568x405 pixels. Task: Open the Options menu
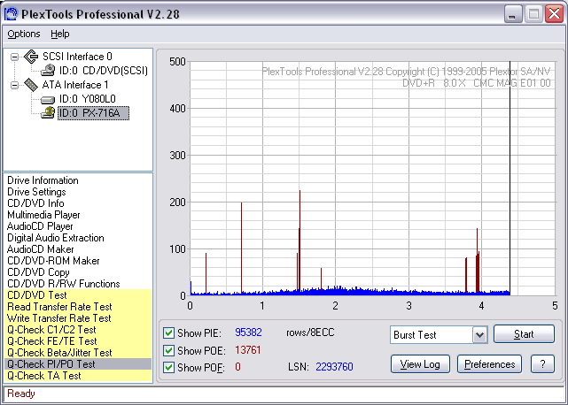pyautogui.click(x=24, y=34)
